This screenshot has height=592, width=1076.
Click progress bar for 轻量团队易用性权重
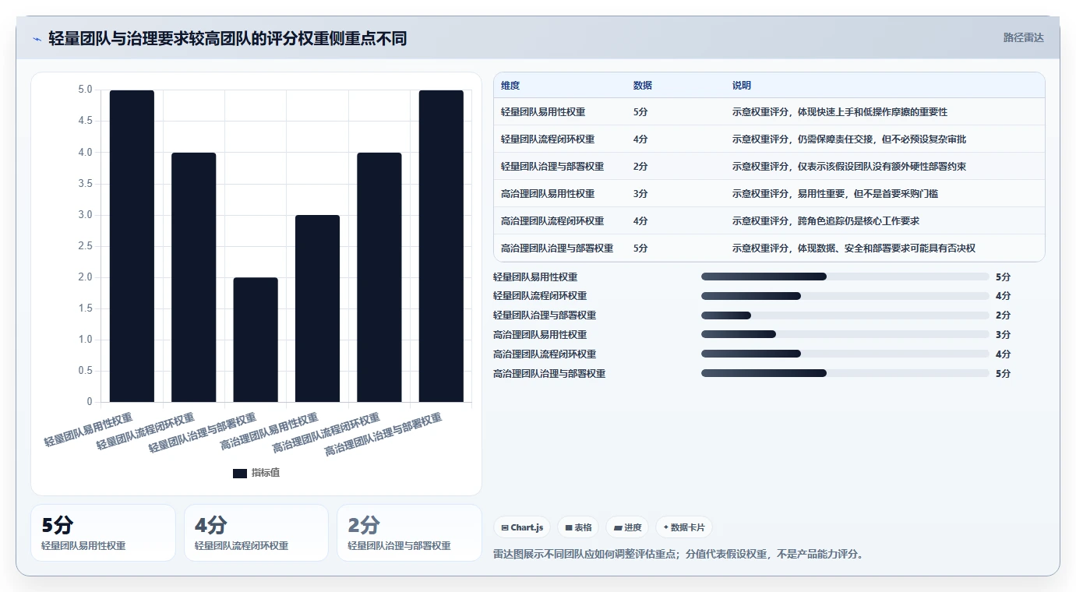tap(845, 277)
